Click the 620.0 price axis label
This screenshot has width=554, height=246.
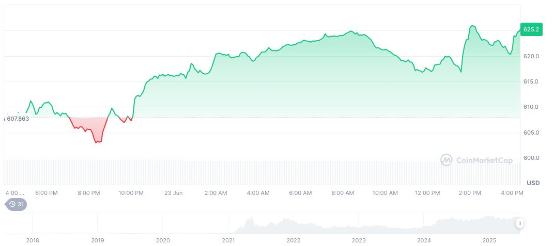pyautogui.click(x=532, y=56)
